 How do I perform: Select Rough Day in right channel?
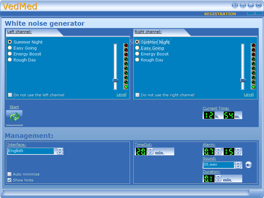point(149,60)
